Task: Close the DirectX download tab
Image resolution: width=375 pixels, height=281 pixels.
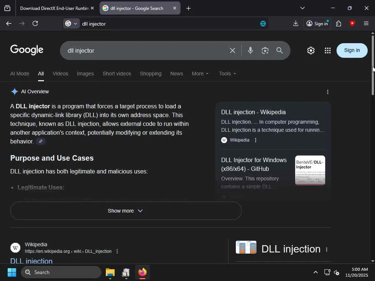Action: click(92, 8)
